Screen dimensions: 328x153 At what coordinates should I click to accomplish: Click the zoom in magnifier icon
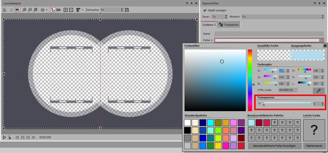[24, 10]
